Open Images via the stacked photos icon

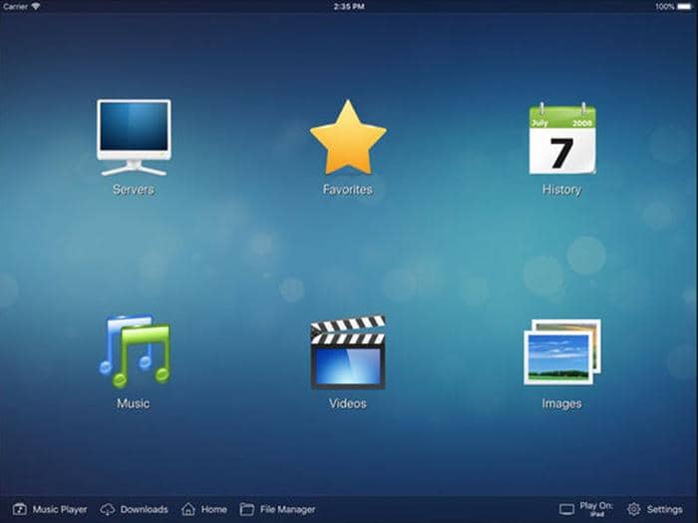point(561,351)
